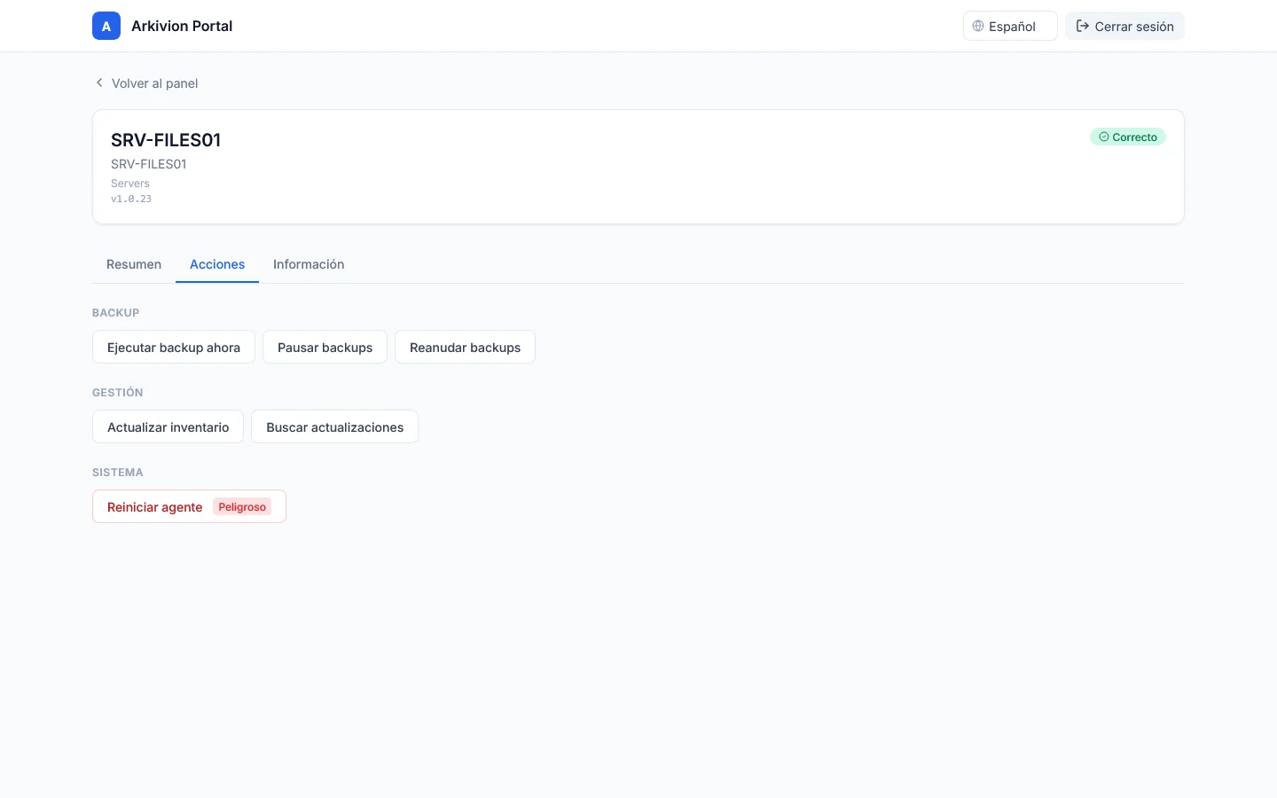Open the Información tab
Image resolution: width=1277 pixels, height=798 pixels.
309,264
